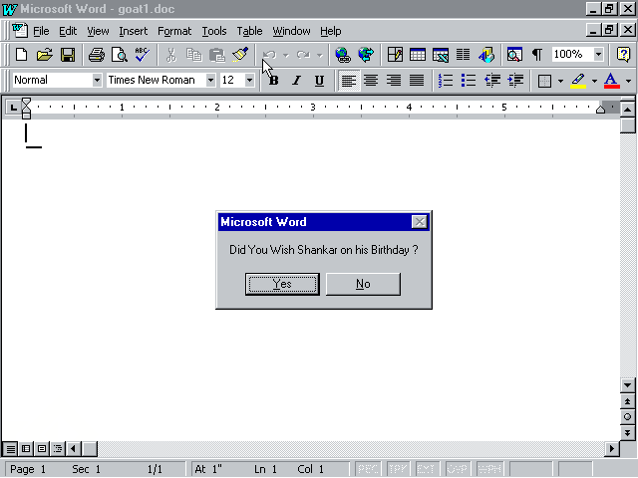Create a bulleted list

[x=469, y=81]
